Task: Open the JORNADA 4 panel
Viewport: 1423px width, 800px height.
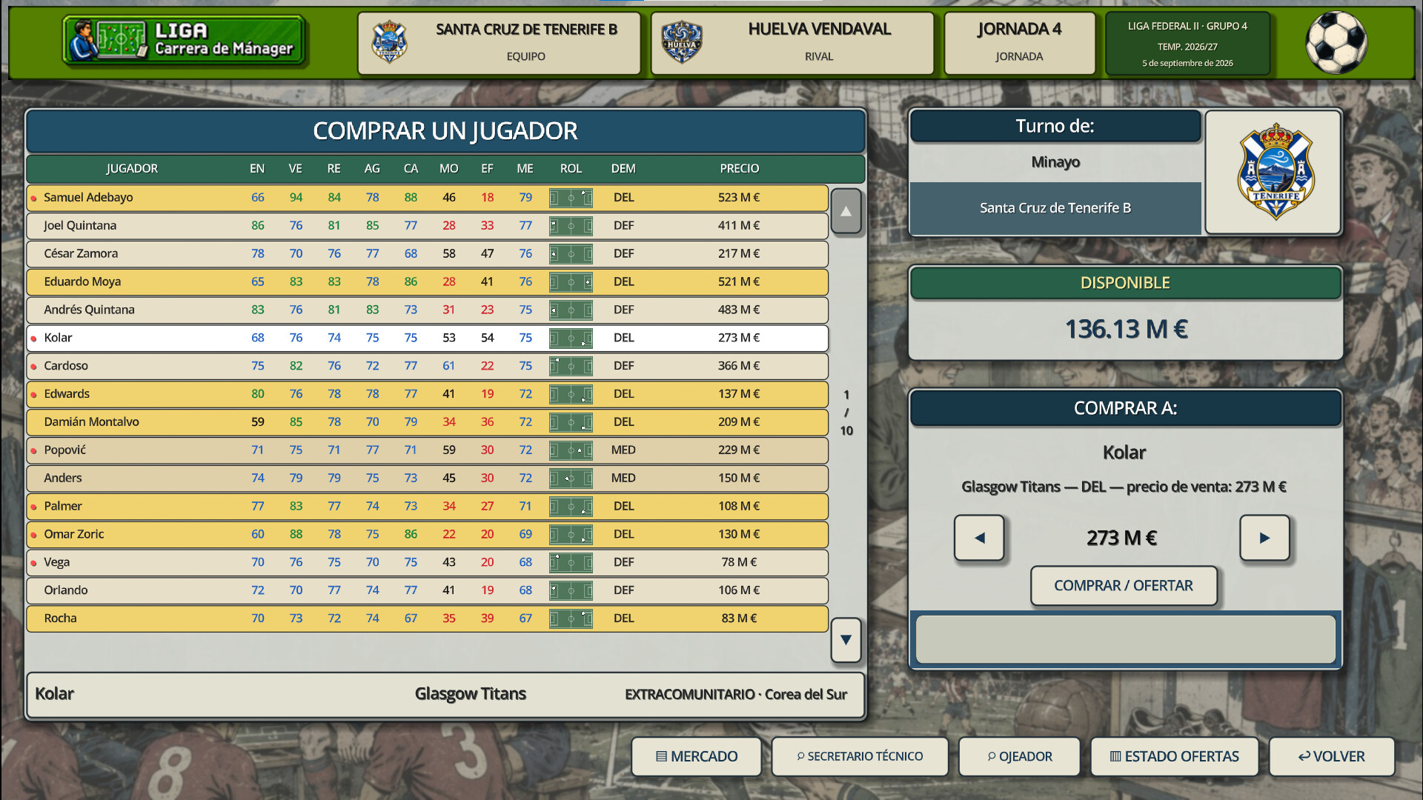Action: pos(1019,43)
